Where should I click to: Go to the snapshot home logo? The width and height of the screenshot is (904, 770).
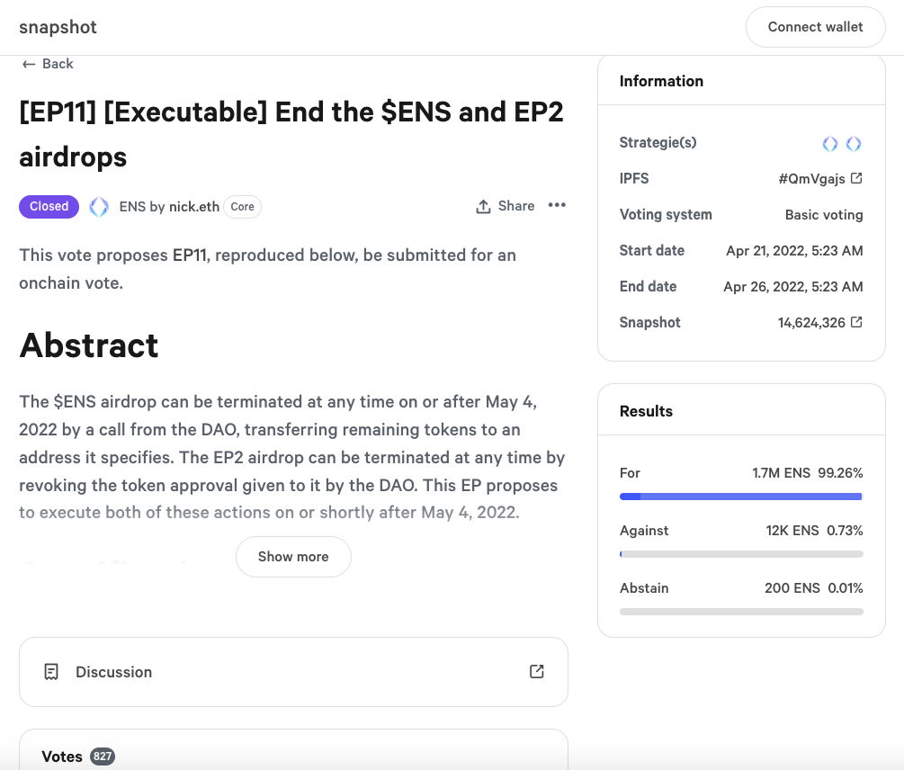58,27
